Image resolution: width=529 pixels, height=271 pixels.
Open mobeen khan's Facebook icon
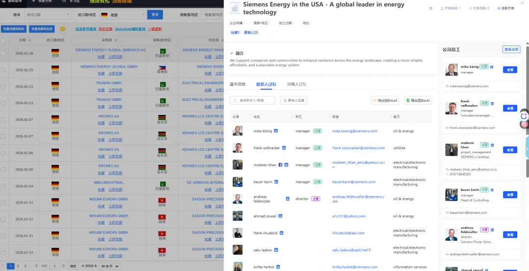(x=280, y=165)
